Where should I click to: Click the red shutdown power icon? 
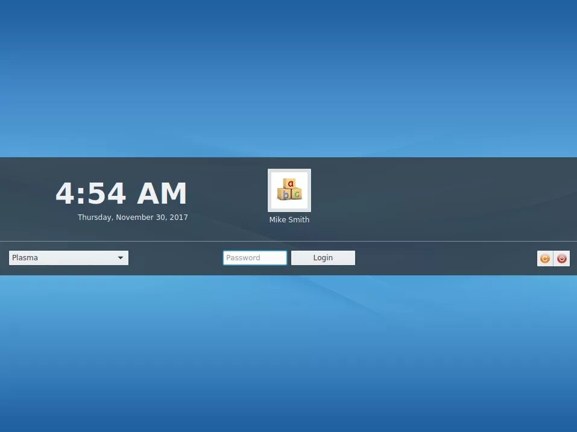tap(561, 258)
